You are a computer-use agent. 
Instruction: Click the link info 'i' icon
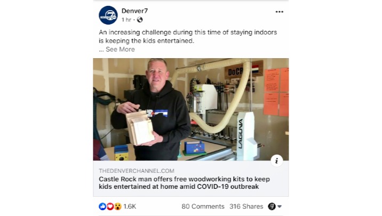[276, 161]
